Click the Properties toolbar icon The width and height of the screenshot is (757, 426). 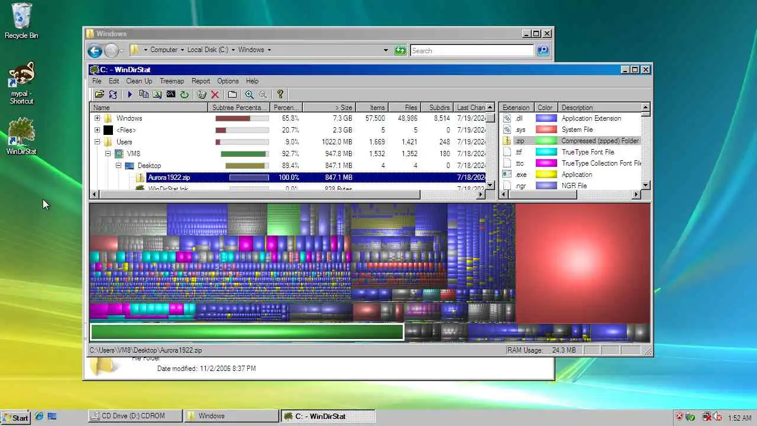[x=232, y=94]
